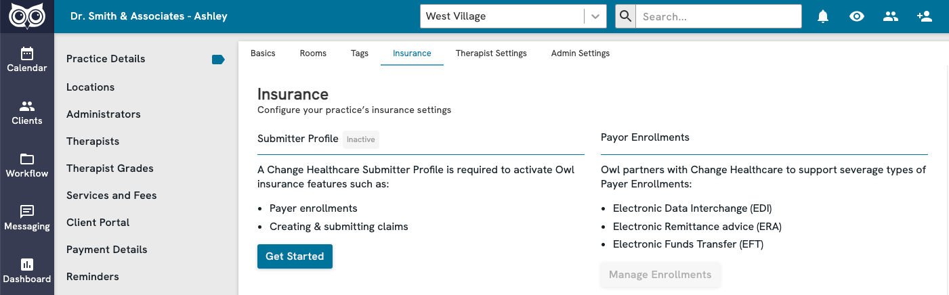Switch to the Therapist Settings tab
The image size is (949, 295).
click(491, 53)
